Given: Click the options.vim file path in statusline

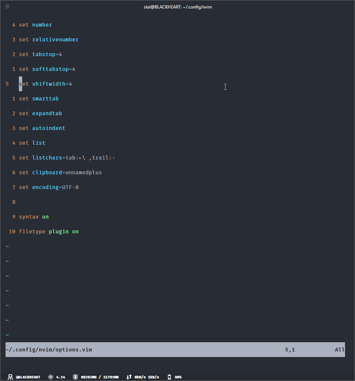Looking at the screenshot, I should 49,350.
